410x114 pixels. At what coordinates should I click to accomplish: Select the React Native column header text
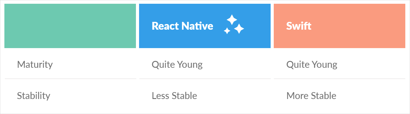(182, 26)
